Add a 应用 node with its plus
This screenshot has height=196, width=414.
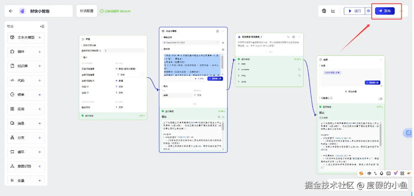(x=40, y=109)
